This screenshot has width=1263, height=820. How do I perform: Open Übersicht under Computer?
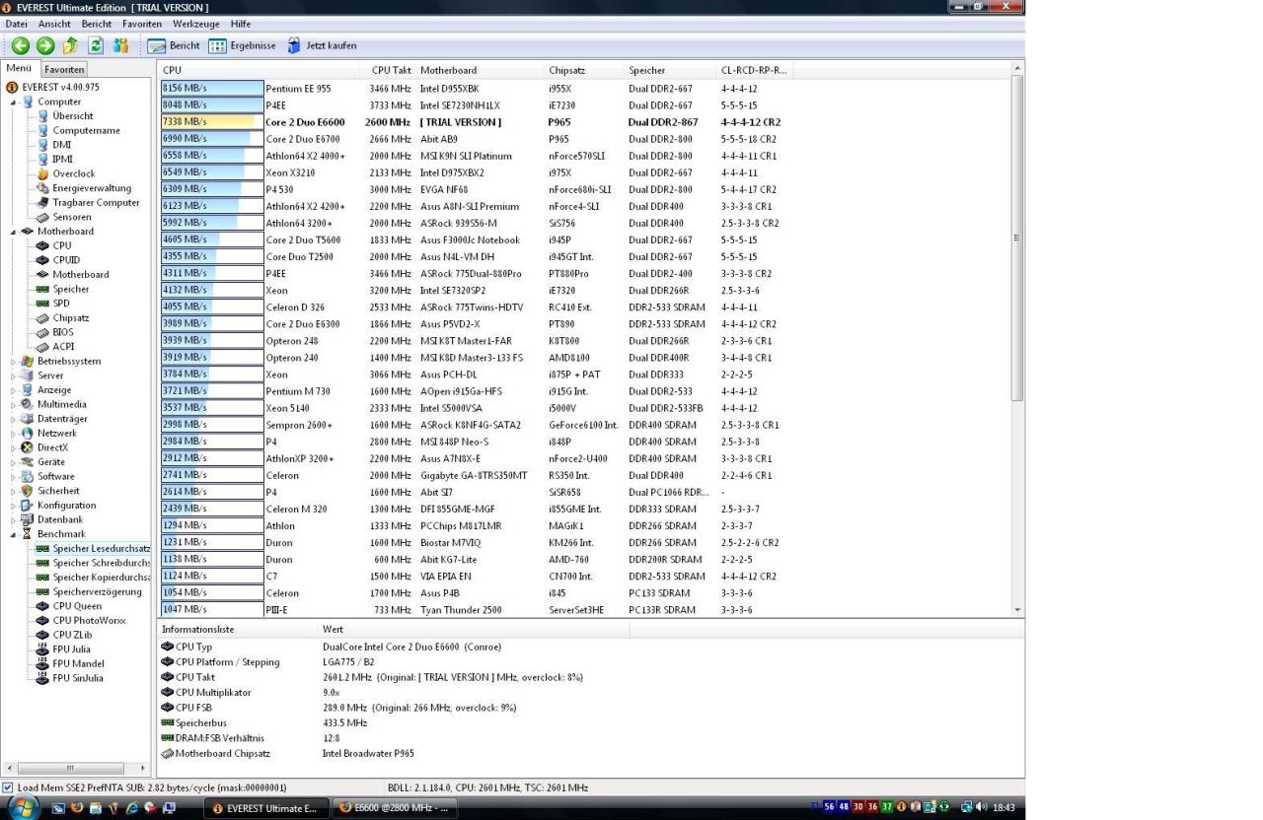pos(72,116)
